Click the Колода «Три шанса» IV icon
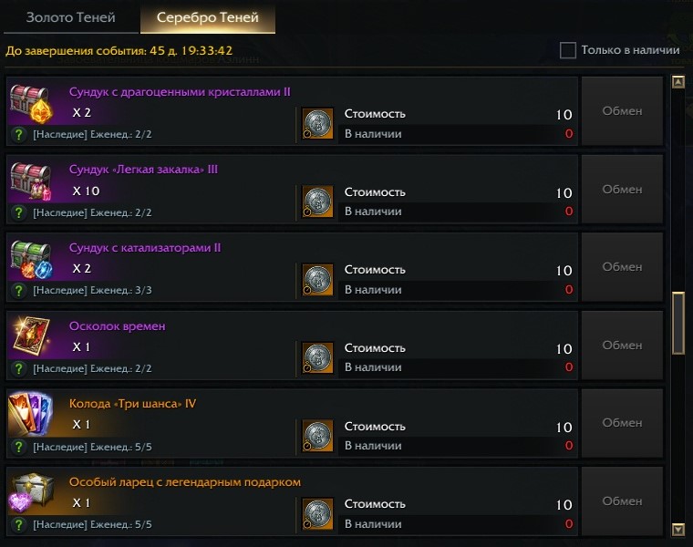 point(33,413)
